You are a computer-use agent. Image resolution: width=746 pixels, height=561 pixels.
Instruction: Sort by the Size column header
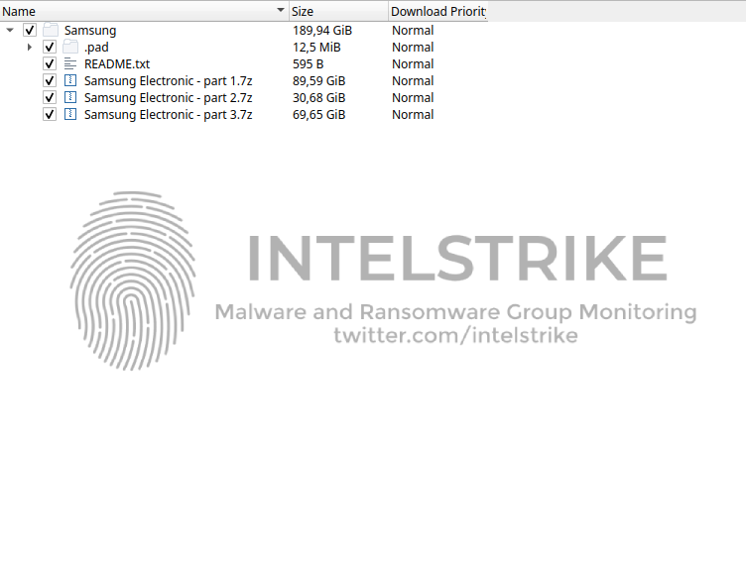coord(338,11)
